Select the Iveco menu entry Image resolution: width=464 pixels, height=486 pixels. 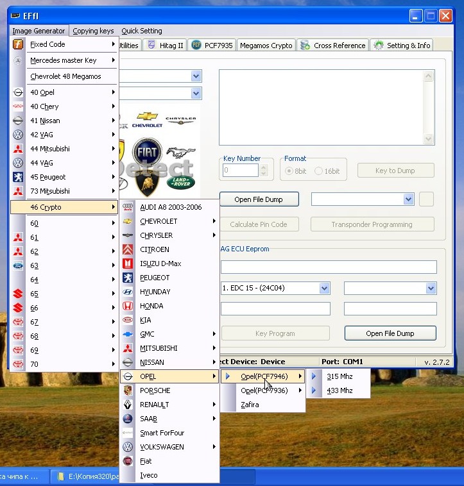click(x=169, y=475)
